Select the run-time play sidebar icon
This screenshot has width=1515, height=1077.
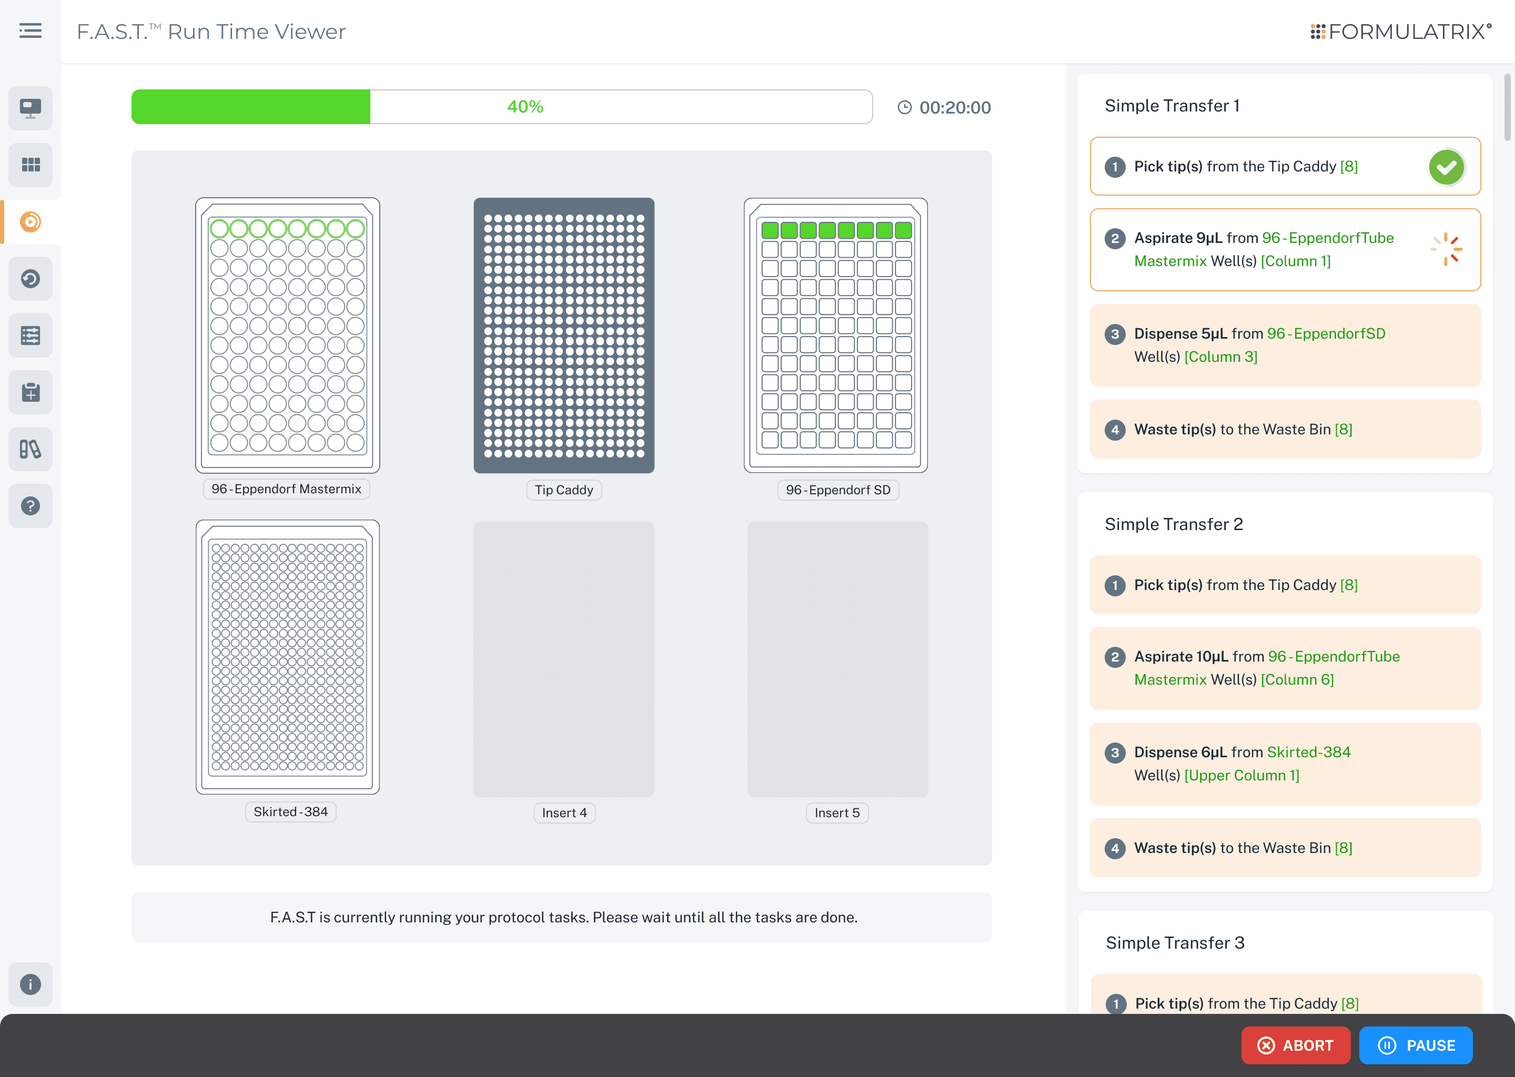click(x=31, y=221)
